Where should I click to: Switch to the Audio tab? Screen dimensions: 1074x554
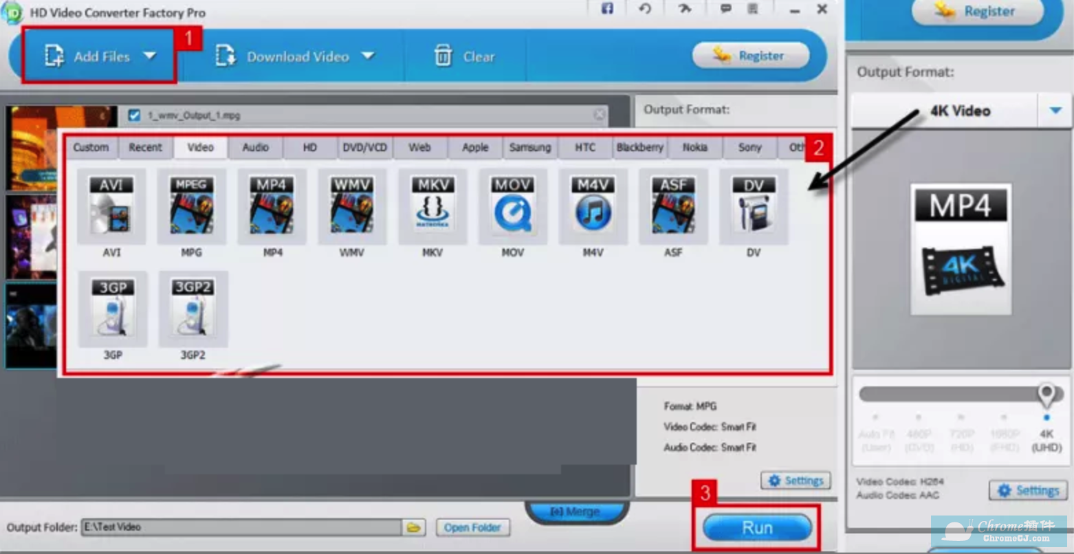click(x=255, y=147)
